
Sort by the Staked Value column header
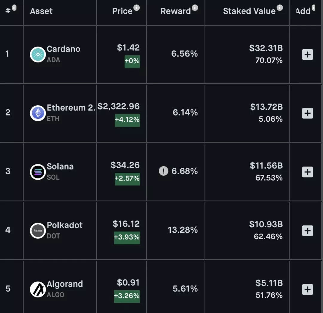[x=249, y=11]
